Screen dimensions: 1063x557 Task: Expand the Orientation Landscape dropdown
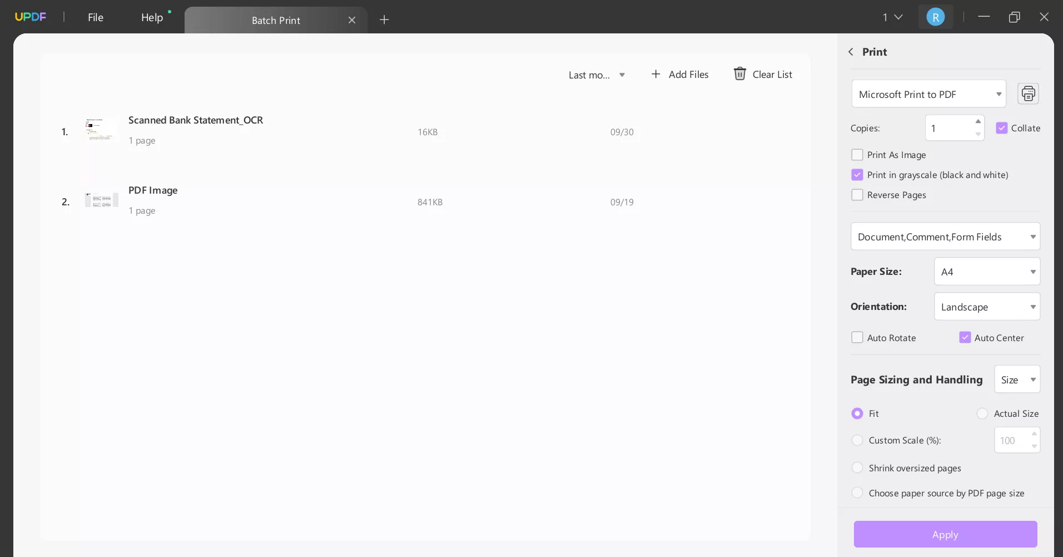[987, 307]
